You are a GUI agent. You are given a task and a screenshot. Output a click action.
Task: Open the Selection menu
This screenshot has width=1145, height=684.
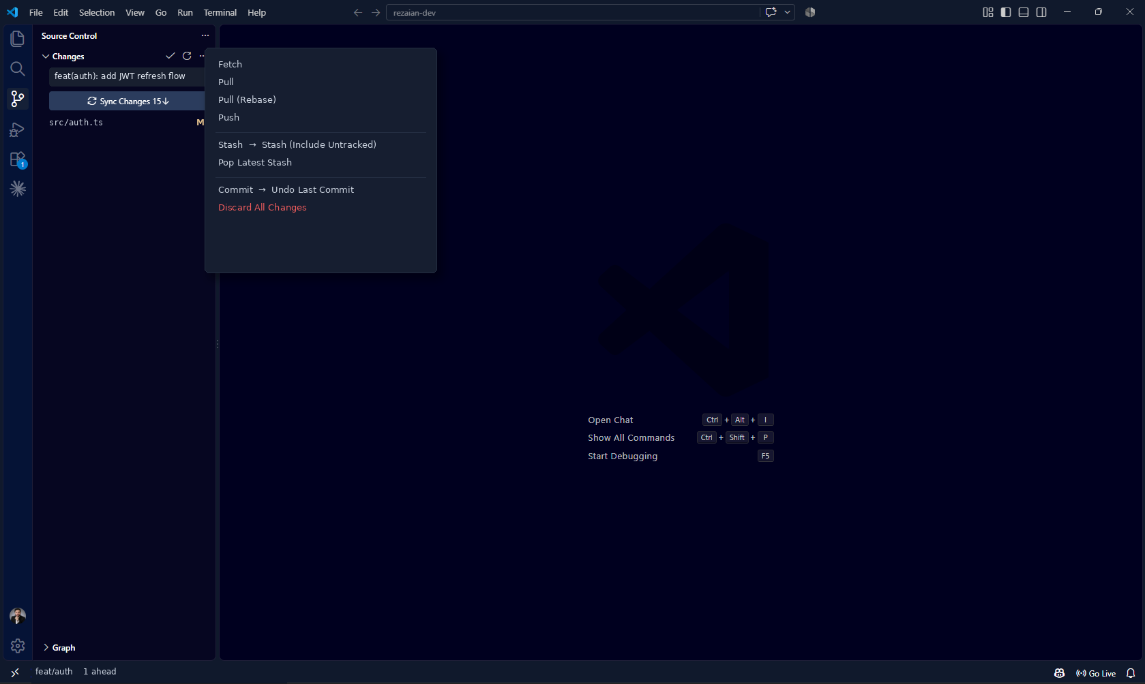click(97, 12)
